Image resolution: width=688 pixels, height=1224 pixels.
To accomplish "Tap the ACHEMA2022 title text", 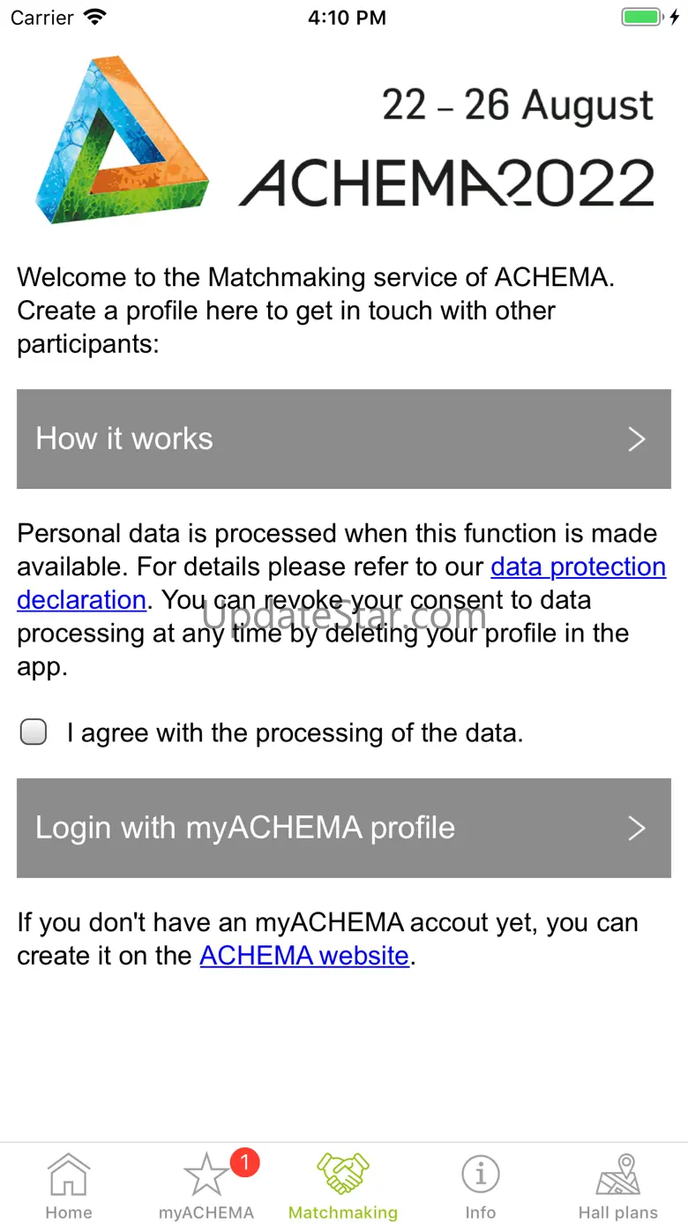I will point(446,184).
